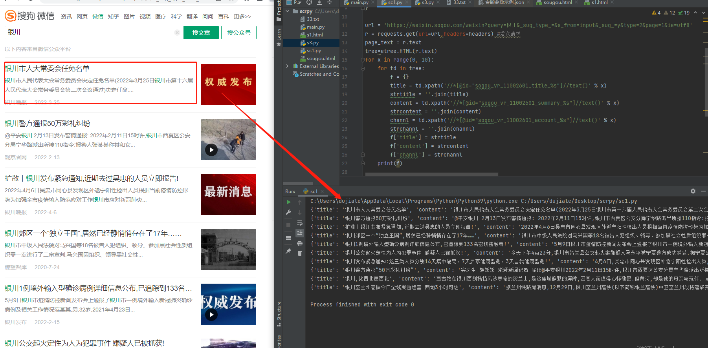Switch to the json editor tab
708x348 pixels.
504,2
